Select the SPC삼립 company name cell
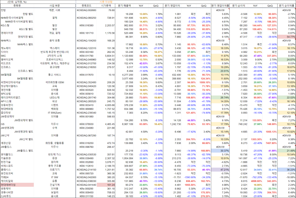This screenshot has height=198, width=296. (x=6, y=93)
